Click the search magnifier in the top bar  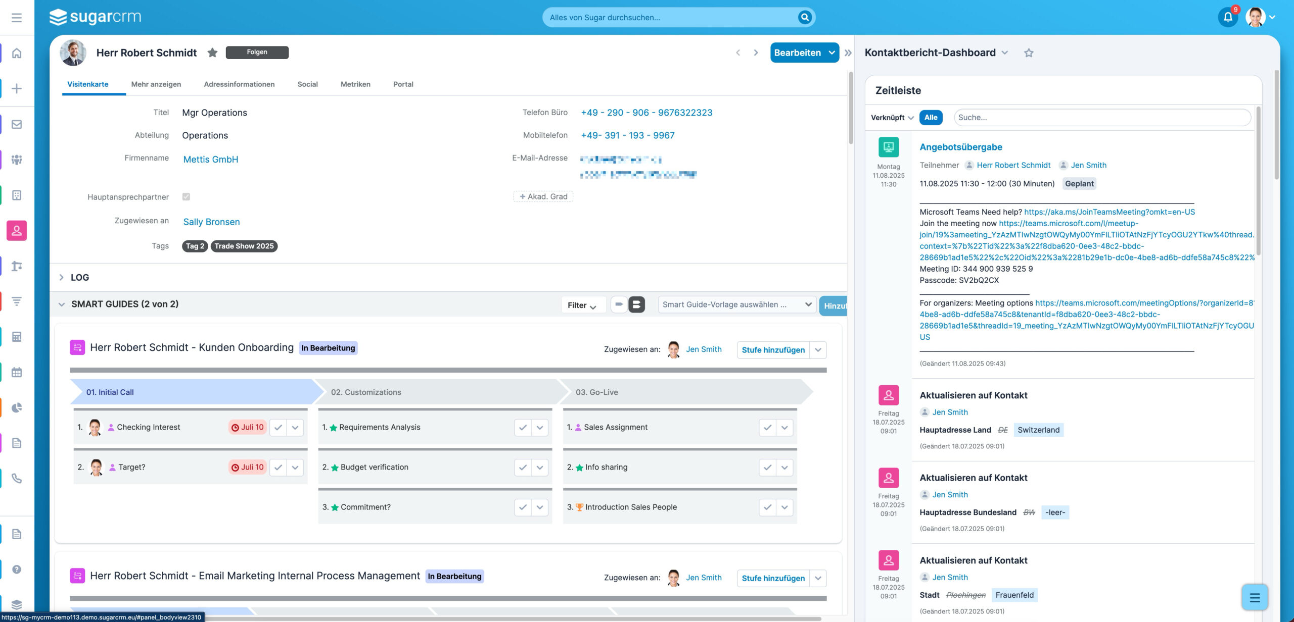click(x=804, y=17)
